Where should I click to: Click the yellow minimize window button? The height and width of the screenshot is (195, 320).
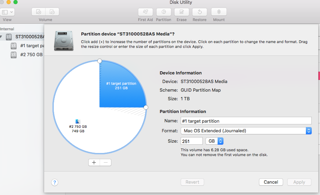(9, 2)
